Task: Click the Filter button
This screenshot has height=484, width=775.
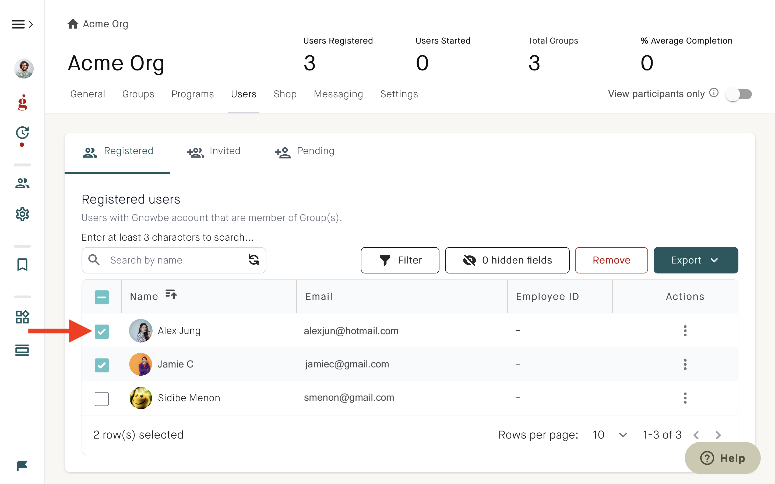Action: tap(400, 260)
